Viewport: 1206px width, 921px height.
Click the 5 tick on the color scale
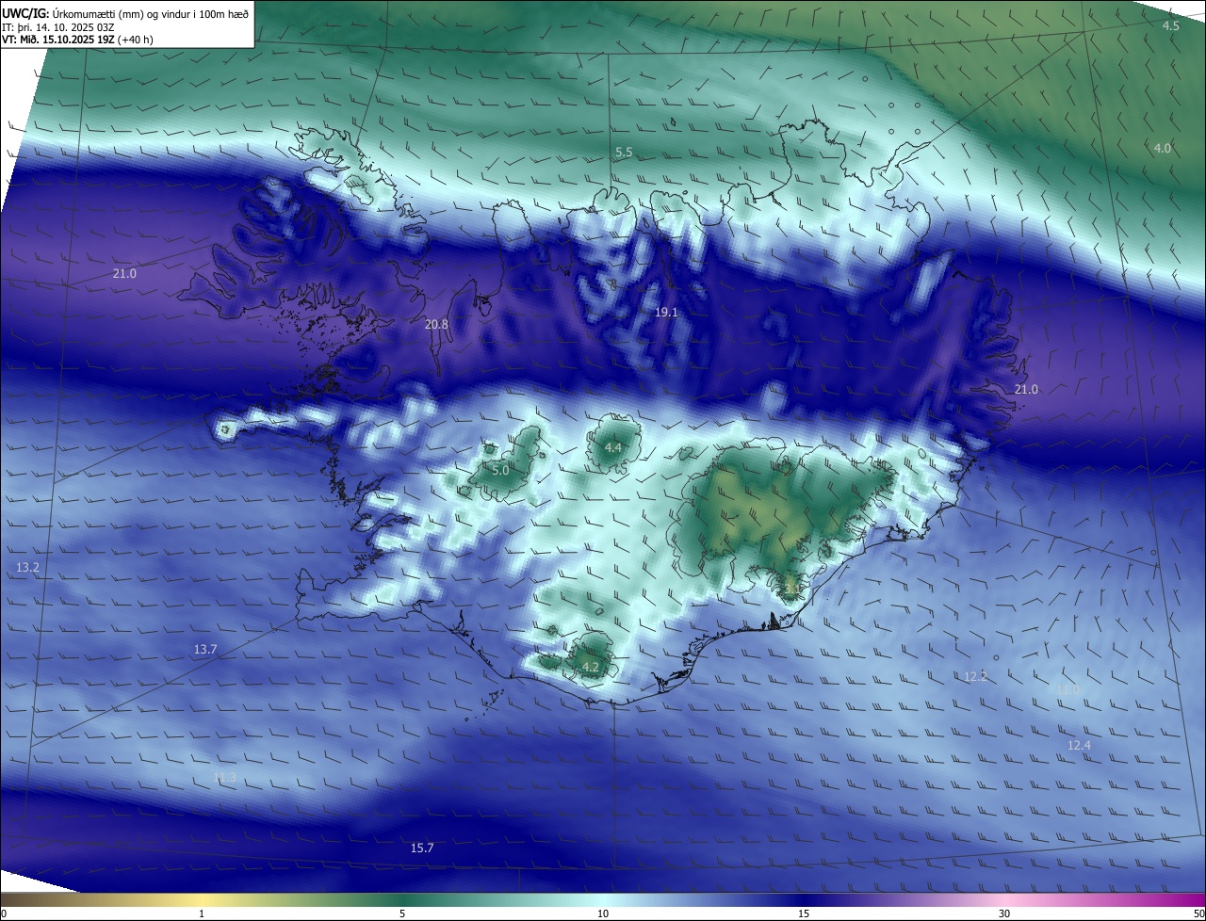click(x=402, y=913)
